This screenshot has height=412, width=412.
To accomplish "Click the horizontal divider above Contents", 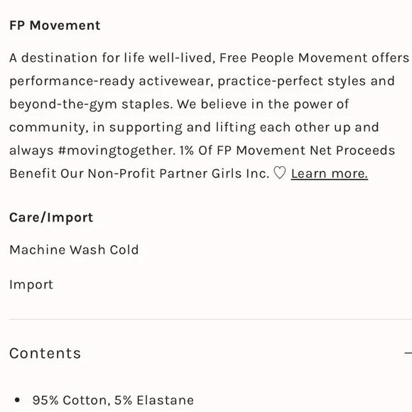I will 210,319.
